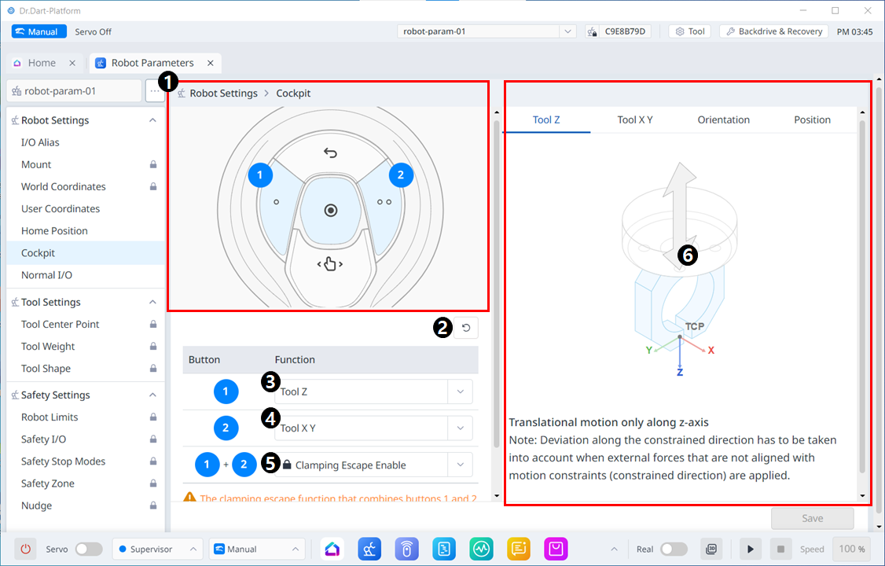
Task: Click the Speed 100 % control
Action: [852, 549]
